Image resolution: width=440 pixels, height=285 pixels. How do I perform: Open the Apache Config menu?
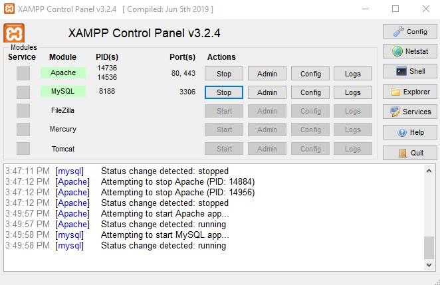310,74
